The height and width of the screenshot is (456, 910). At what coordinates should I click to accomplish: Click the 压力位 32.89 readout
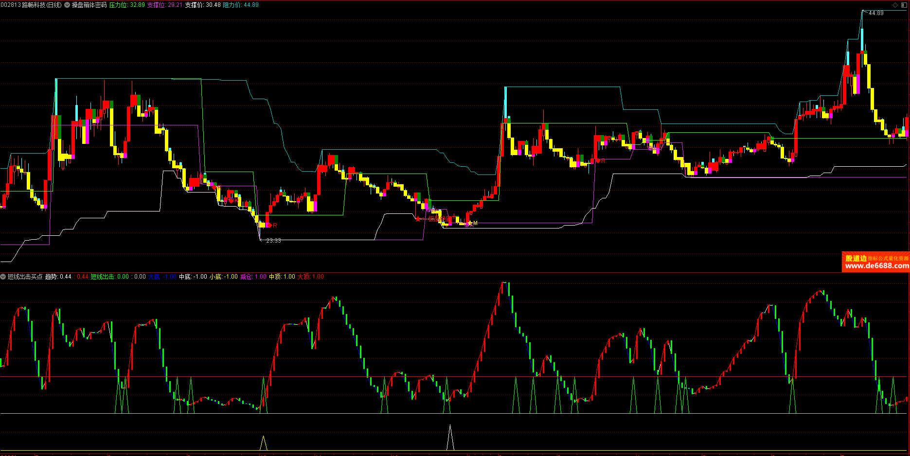(x=127, y=5)
